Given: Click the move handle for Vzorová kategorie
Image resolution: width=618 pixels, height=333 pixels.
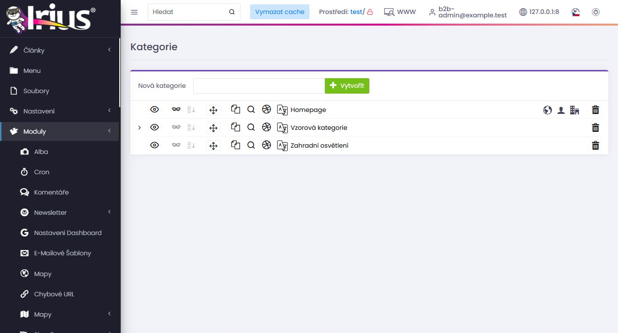Looking at the screenshot, I should click(x=213, y=128).
